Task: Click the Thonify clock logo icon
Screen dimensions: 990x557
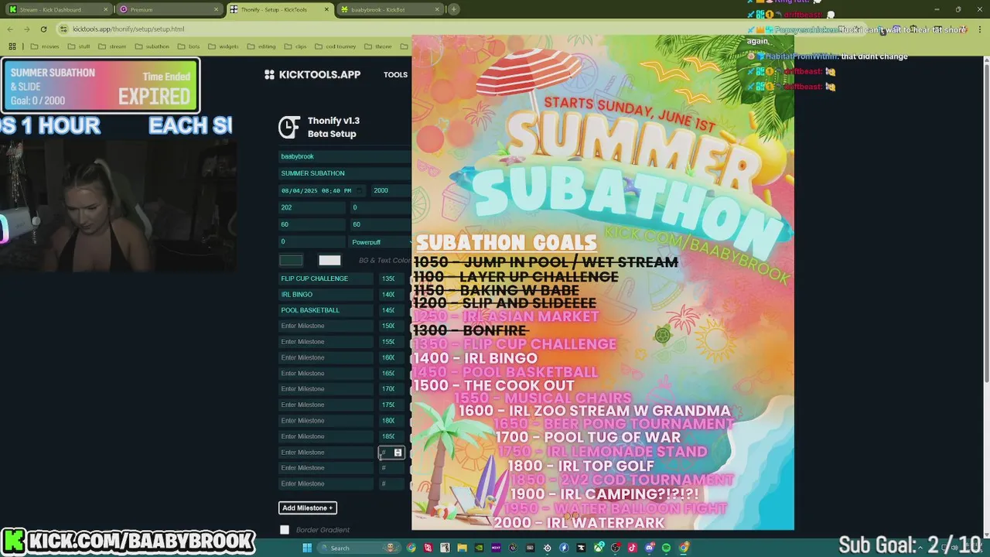Action: tap(289, 127)
